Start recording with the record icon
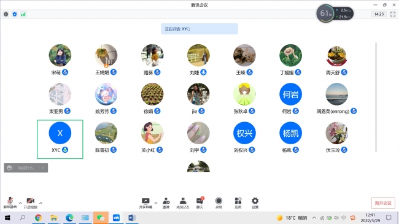This screenshot has width=399, height=224. (x=219, y=203)
